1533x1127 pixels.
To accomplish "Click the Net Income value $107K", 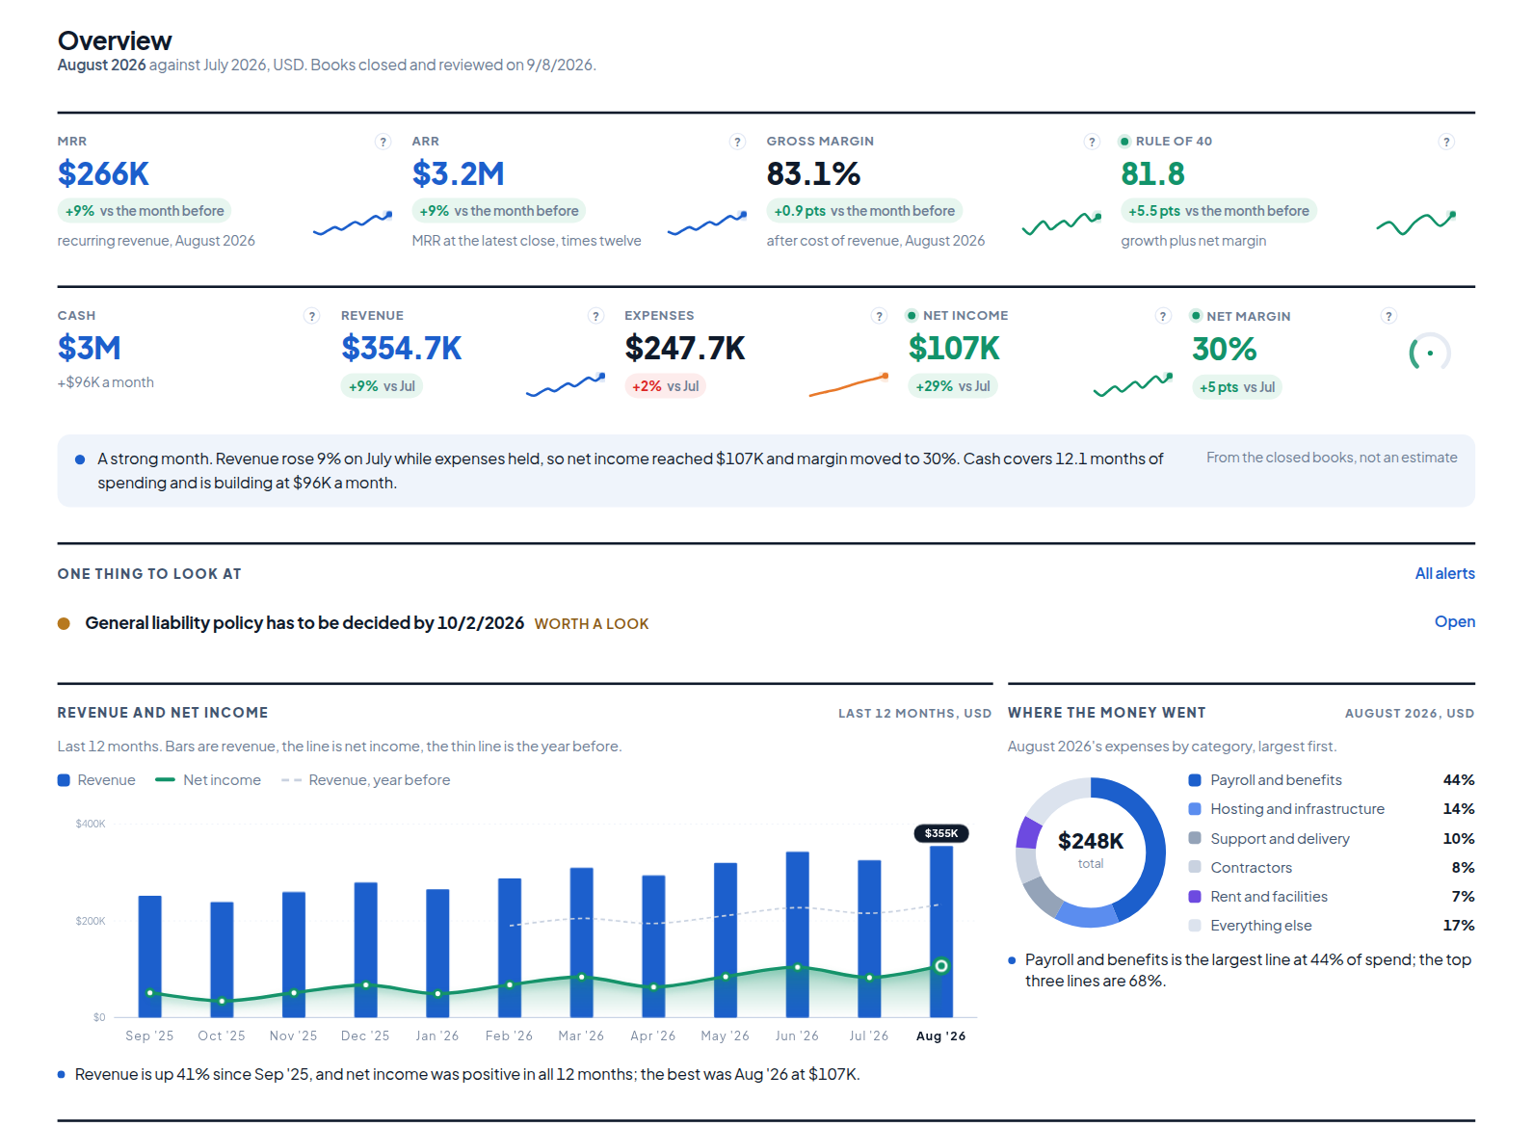I will [x=955, y=348].
